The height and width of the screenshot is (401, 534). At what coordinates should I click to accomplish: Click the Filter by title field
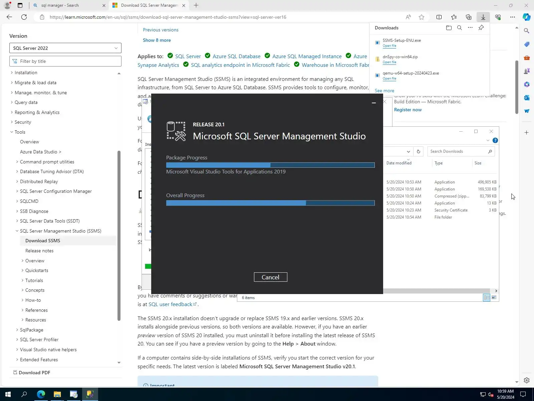(65, 61)
